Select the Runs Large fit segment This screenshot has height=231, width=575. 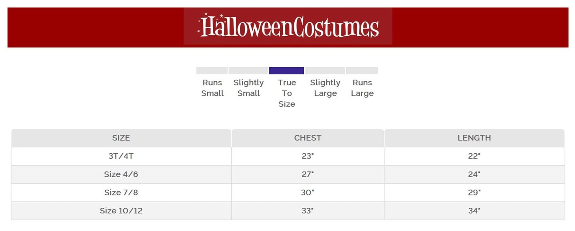point(362,70)
